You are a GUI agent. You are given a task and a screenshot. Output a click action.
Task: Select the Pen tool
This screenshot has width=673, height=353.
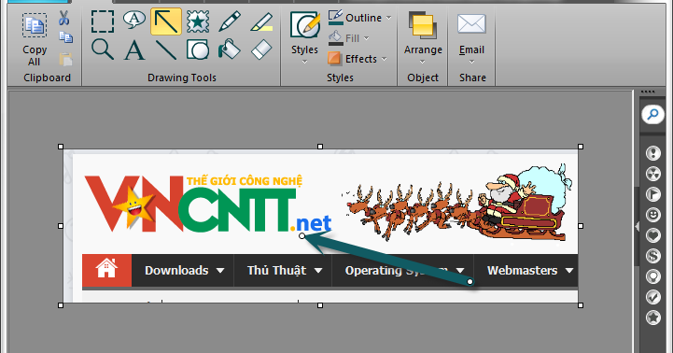[x=230, y=21]
